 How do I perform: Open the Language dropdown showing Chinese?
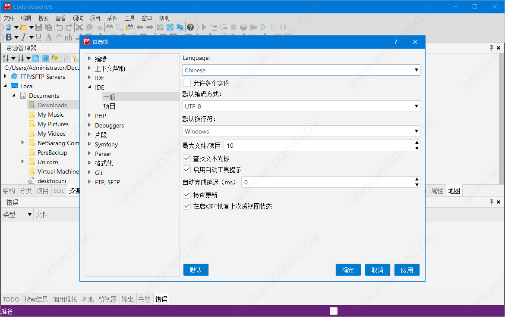[301, 70]
